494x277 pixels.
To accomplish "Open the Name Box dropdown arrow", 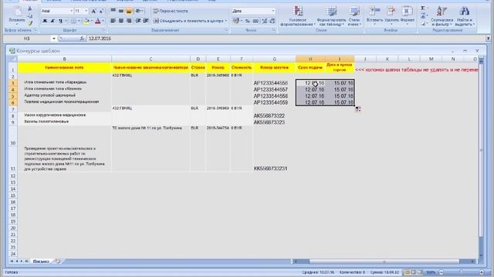I will [x=54, y=38].
